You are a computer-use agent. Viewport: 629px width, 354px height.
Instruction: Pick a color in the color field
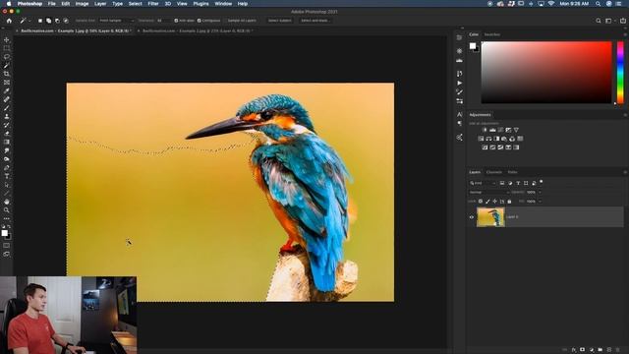click(546, 72)
